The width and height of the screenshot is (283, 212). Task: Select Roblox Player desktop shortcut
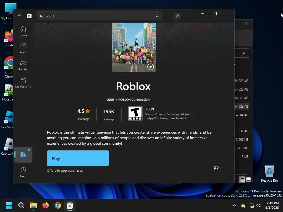(x=7, y=146)
